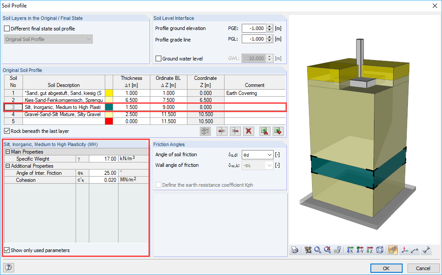Click Coordinate Z cell 8.000
Image resolution: width=442 pixels, height=275 pixels.
coord(206,107)
